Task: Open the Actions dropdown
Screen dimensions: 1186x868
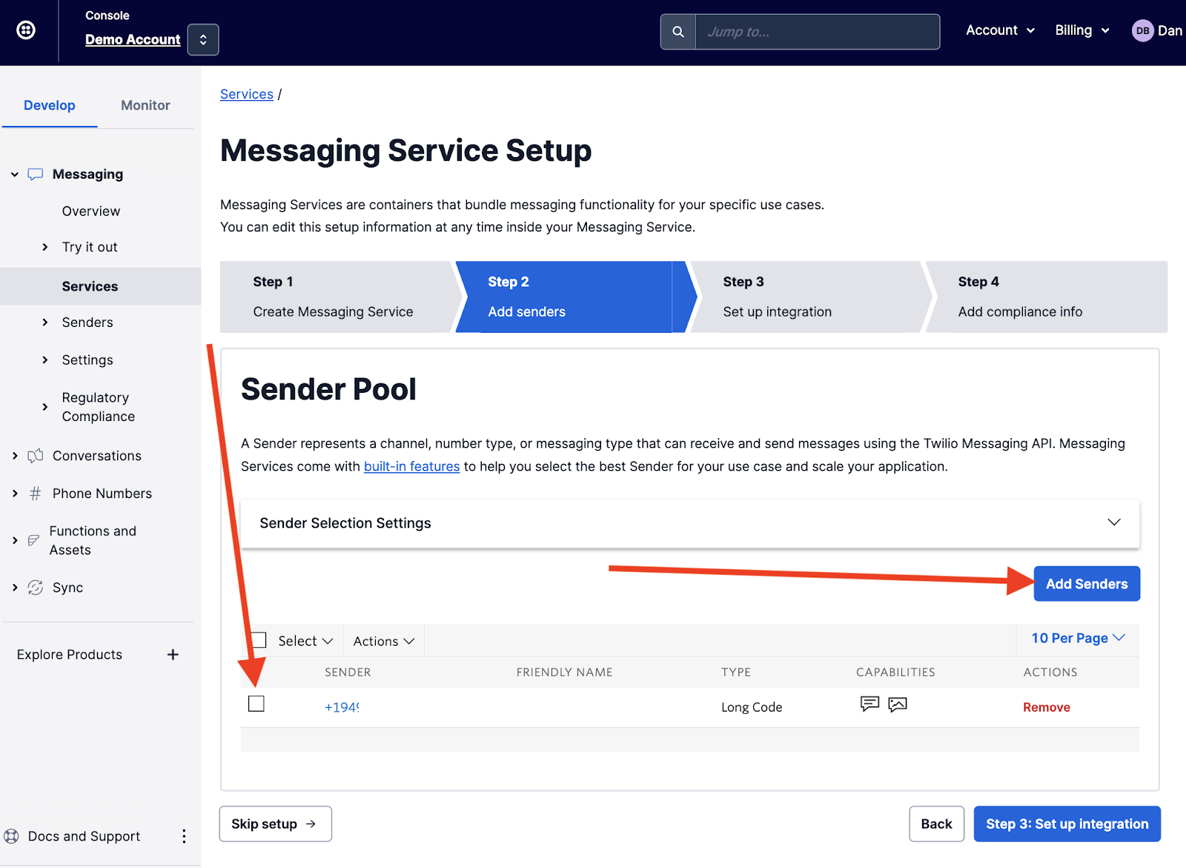Action: pos(383,641)
